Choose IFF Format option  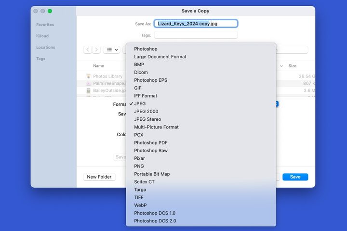(201, 96)
